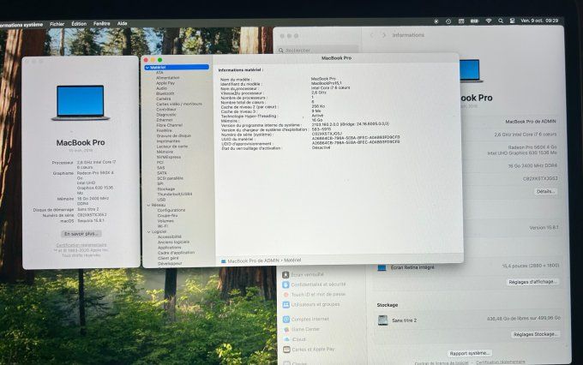Open Écran verrouillé settings icon
The image size is (583, 365).
point(285,275)
